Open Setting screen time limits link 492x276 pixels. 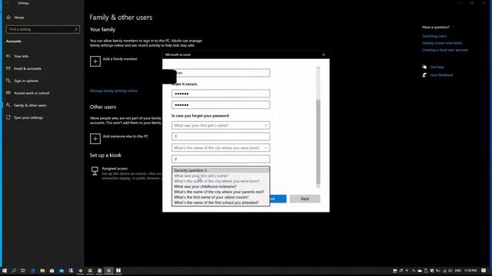pyautogui.click(x=442, y=43)
